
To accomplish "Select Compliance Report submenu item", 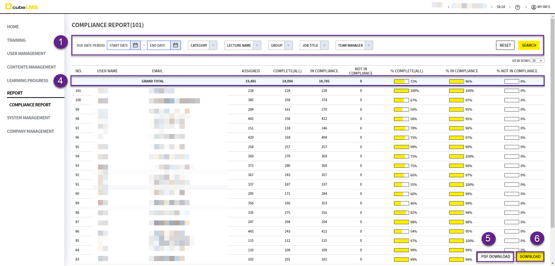I will [x=30, y=105].
